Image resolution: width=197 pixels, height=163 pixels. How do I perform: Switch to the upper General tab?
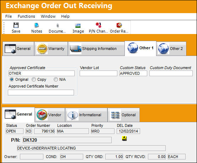tap(18, 49)
